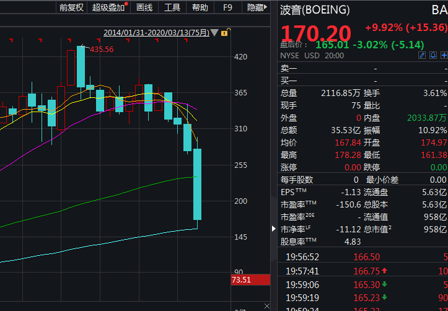Close the chart sub-panel with X icon
Screen dimensions: 448x311
[267, 306]
